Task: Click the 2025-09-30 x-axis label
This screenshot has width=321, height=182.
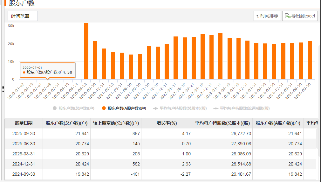Action: coord(303,91)
